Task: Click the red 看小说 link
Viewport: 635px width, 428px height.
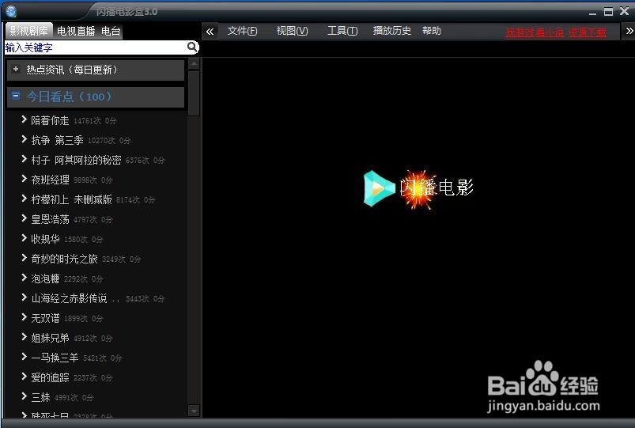Action: pos(550,32)
